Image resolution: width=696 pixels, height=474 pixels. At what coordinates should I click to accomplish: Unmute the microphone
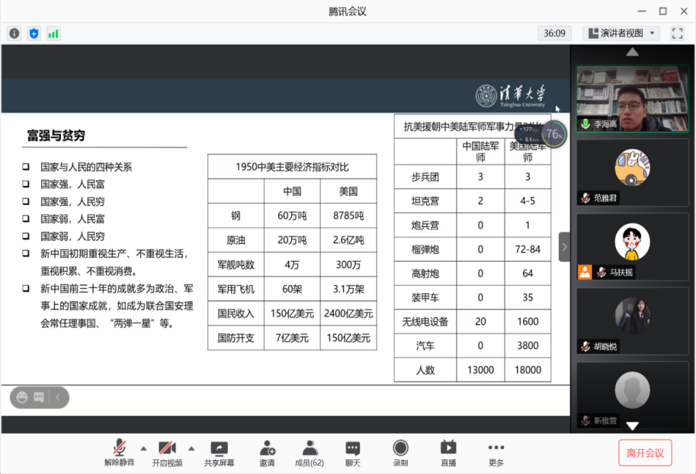[x=120, y=453]
